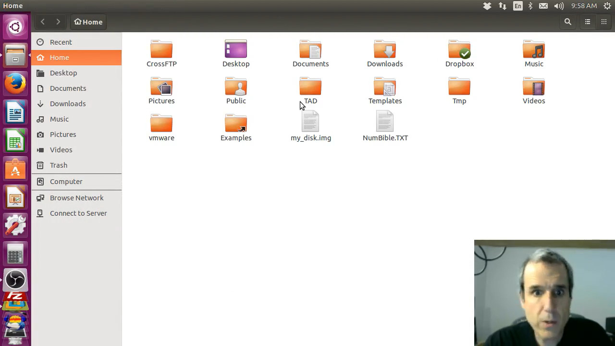Go to Desktop in the sidebar

[x=76, y=73]
